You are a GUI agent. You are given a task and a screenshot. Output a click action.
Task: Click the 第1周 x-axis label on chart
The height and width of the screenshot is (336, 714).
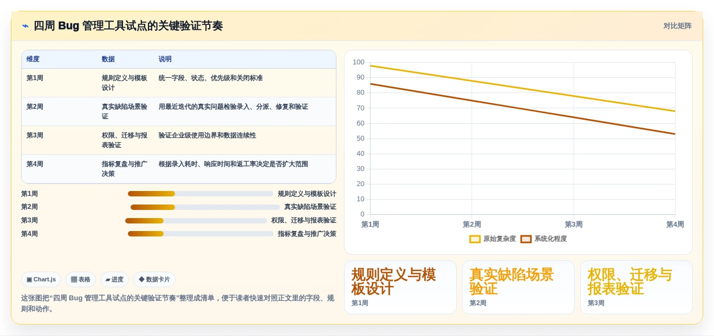pos(370,224)
